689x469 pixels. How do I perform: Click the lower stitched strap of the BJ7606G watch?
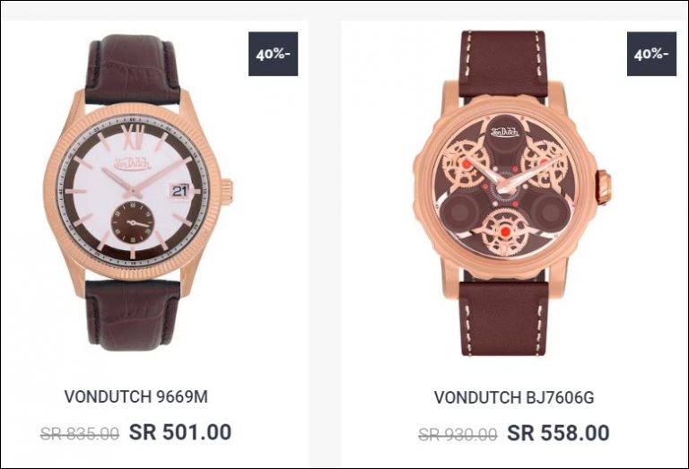[503, 318]
